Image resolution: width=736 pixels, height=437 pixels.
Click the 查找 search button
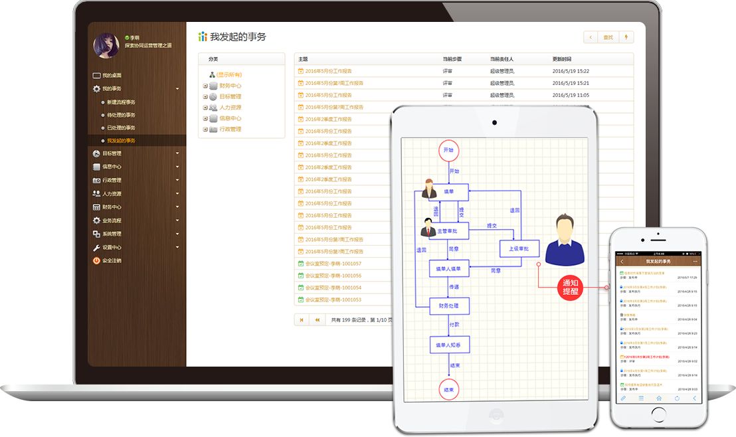coord(608,37)
